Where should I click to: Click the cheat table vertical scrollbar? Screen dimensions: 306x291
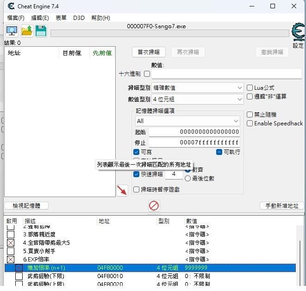pyautogui.click(x=300, y=263)
